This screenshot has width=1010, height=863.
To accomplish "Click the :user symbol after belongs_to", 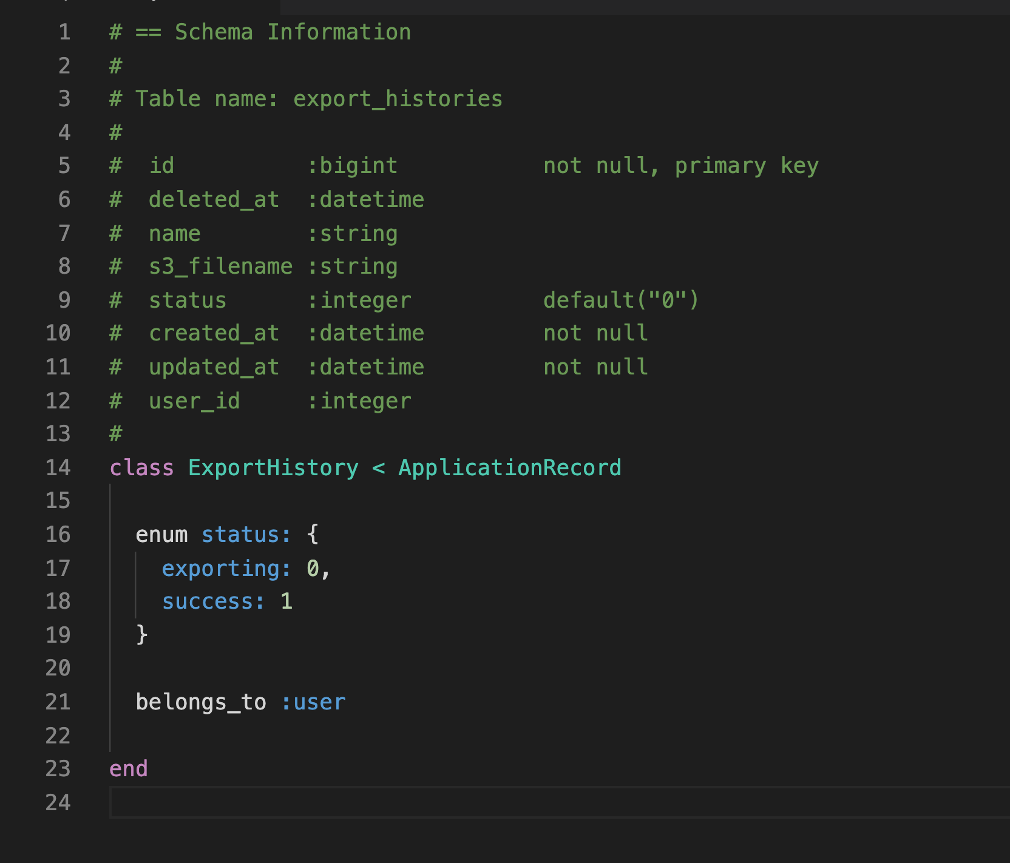I will pyautogui.click(x=313, y=702).
